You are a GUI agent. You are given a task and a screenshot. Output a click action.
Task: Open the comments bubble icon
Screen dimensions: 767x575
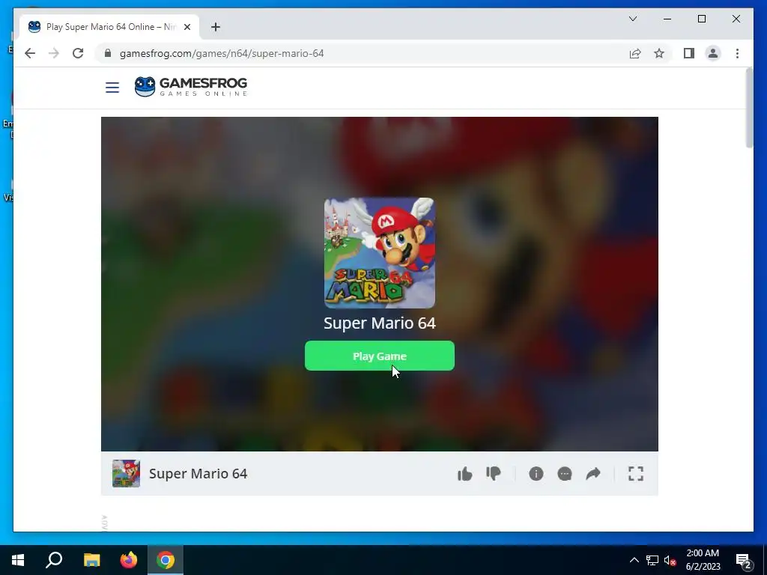click(x=565, y=473)
